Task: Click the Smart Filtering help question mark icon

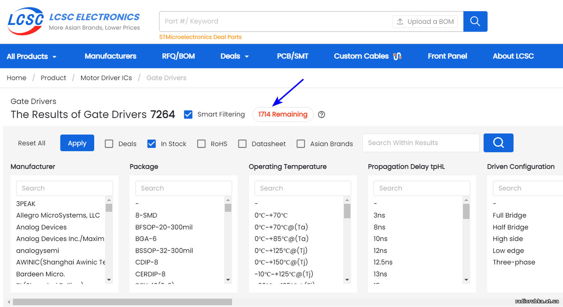Action: pyautogui.click(x=322, y=114)
